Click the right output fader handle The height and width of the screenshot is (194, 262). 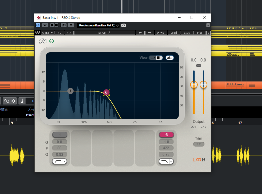tap(203, 85)
